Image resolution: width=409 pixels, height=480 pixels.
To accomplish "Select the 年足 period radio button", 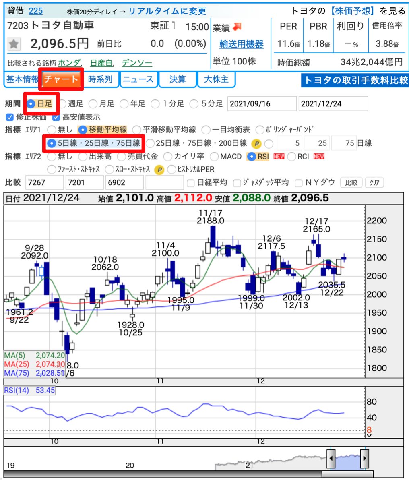I will (124, 104).
